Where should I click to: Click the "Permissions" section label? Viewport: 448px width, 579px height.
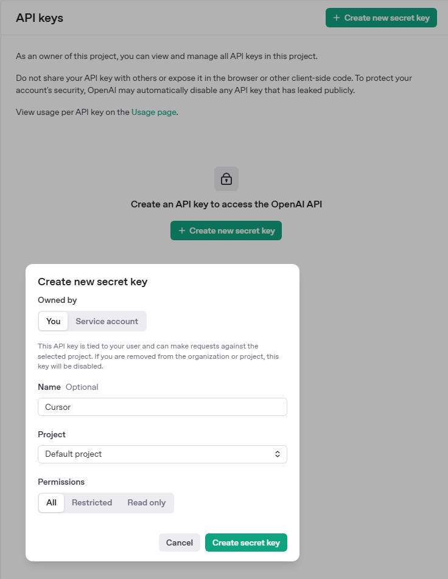pos(61,482)
